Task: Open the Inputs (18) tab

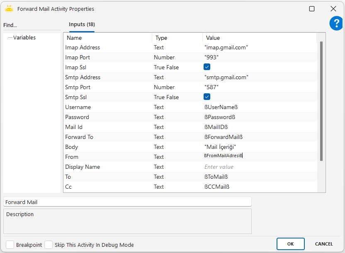Action: 82,24
